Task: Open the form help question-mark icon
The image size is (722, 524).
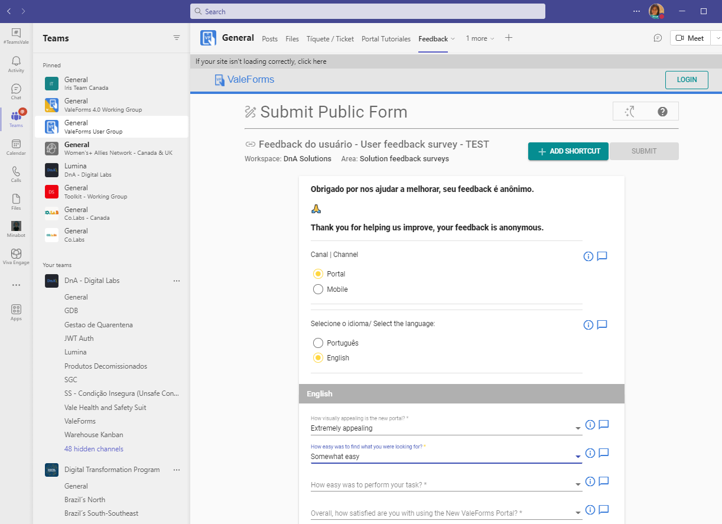Action: point(662,111)
